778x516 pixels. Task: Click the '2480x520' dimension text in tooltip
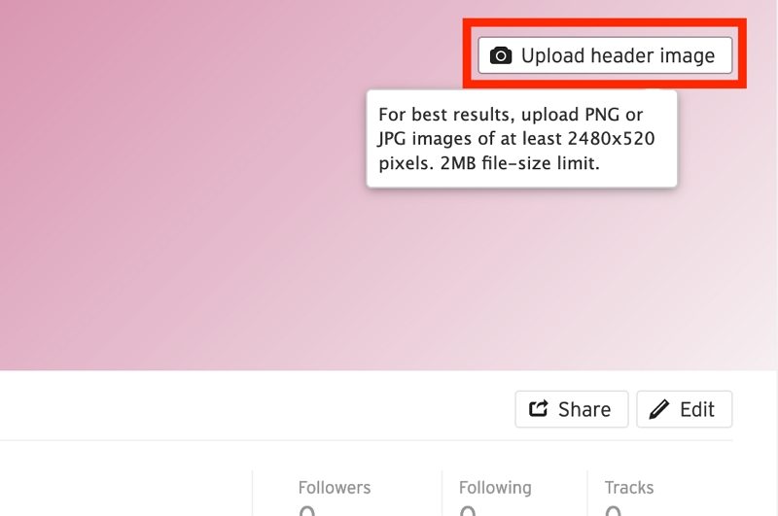[x=612, y=138]
